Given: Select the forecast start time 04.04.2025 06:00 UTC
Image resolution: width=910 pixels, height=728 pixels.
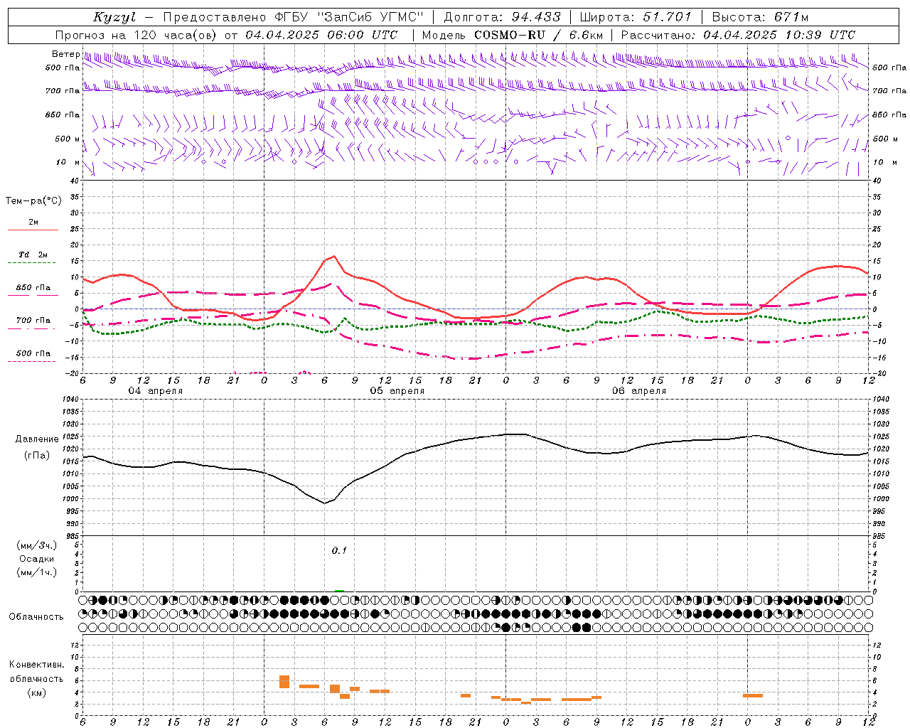Looking at the screenshot, I should 321,35.
